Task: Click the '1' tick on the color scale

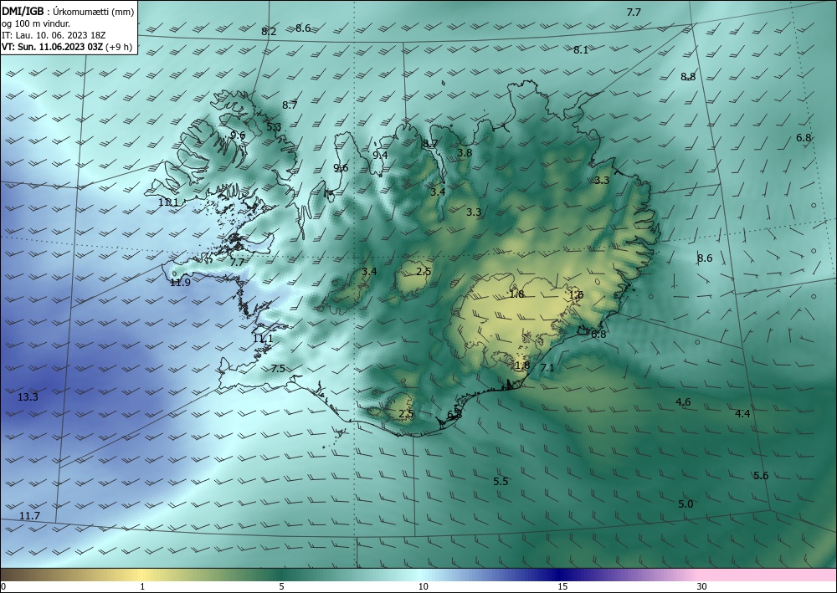Action: pos(142,586)
